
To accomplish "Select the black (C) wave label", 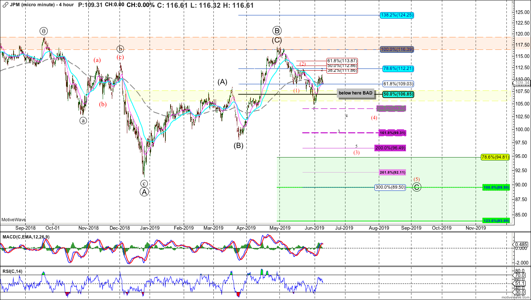I will (277, 40).
